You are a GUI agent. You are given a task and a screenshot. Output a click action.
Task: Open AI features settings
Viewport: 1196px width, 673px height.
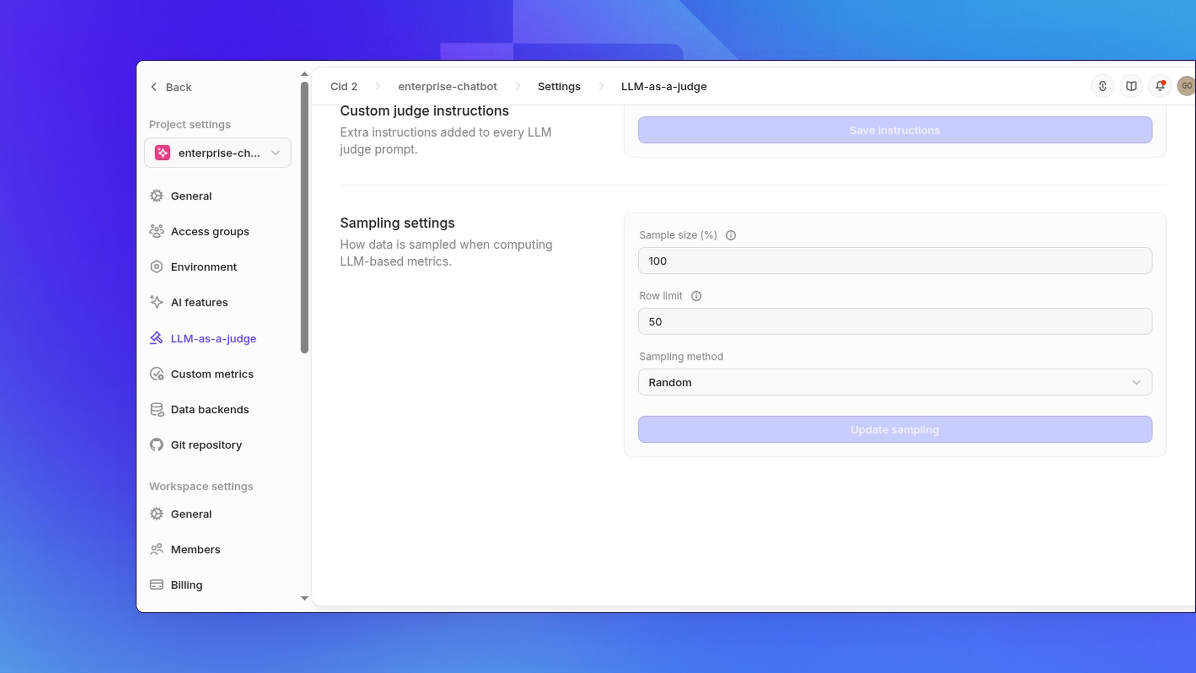[x=199, y=302]
